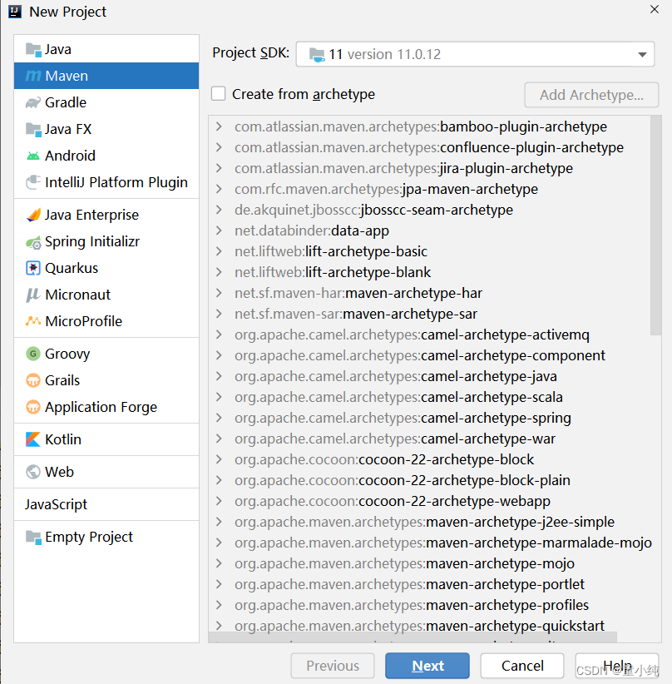Click the Android robot icon
672x684 pixels.
[33, 156]
